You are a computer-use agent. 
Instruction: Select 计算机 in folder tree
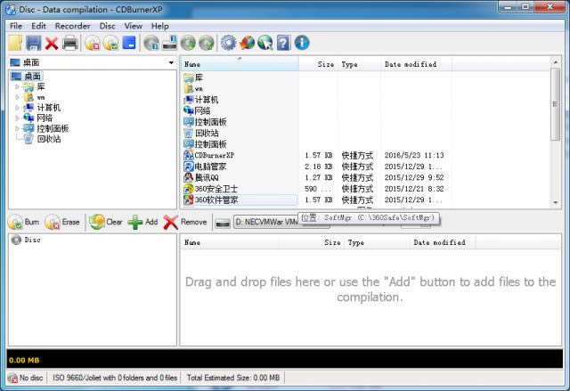(x=49, y=108)
